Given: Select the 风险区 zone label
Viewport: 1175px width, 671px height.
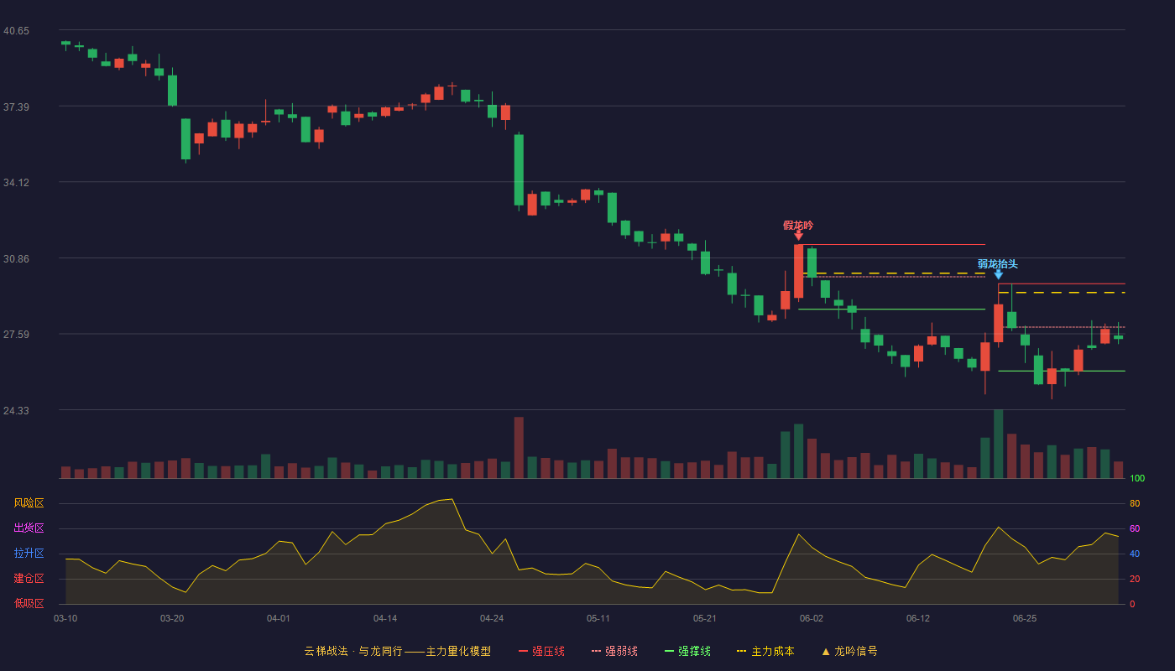Looking at the screenshot, I should pos(29,503).
